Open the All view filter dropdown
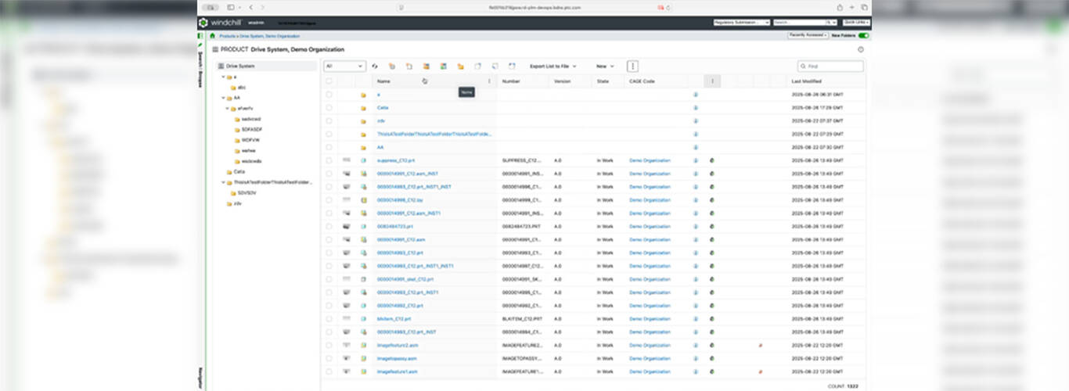Image resolution: width=1069 pixels, height=391 pixels. tap(344, 66)
